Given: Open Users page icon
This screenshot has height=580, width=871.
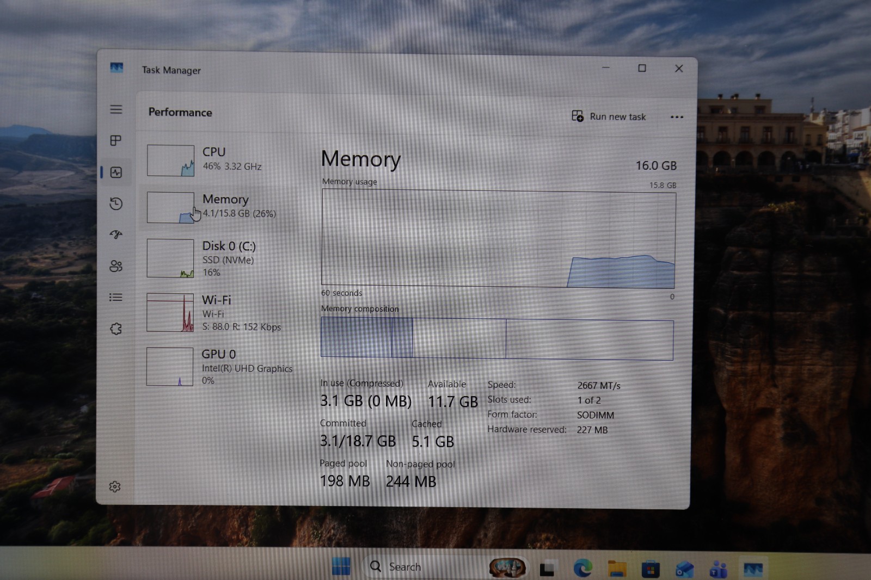Looking at the screenshot, I should click(116, 266).
